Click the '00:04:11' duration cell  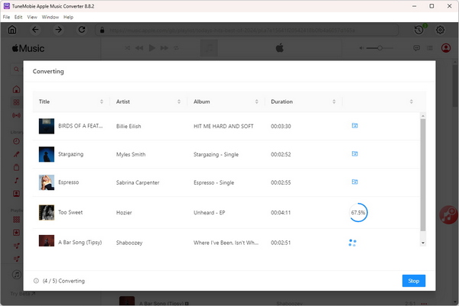pos(281,213)
